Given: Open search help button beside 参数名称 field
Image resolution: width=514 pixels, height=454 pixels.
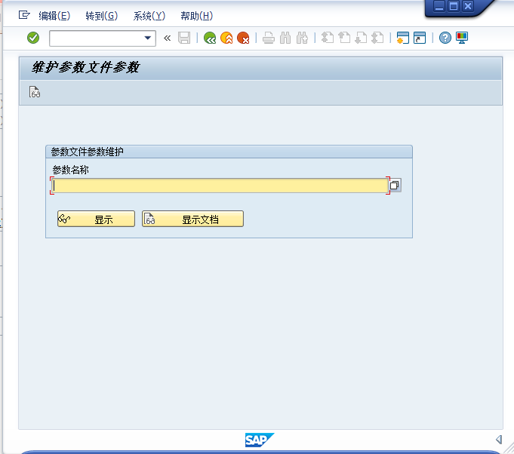Looking at the screenshot, I should coord(396,186).
